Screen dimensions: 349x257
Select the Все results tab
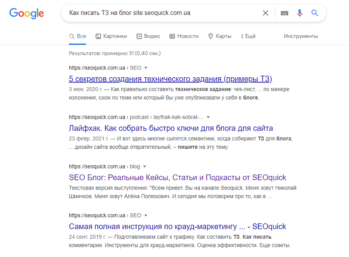tap(78, 36)
